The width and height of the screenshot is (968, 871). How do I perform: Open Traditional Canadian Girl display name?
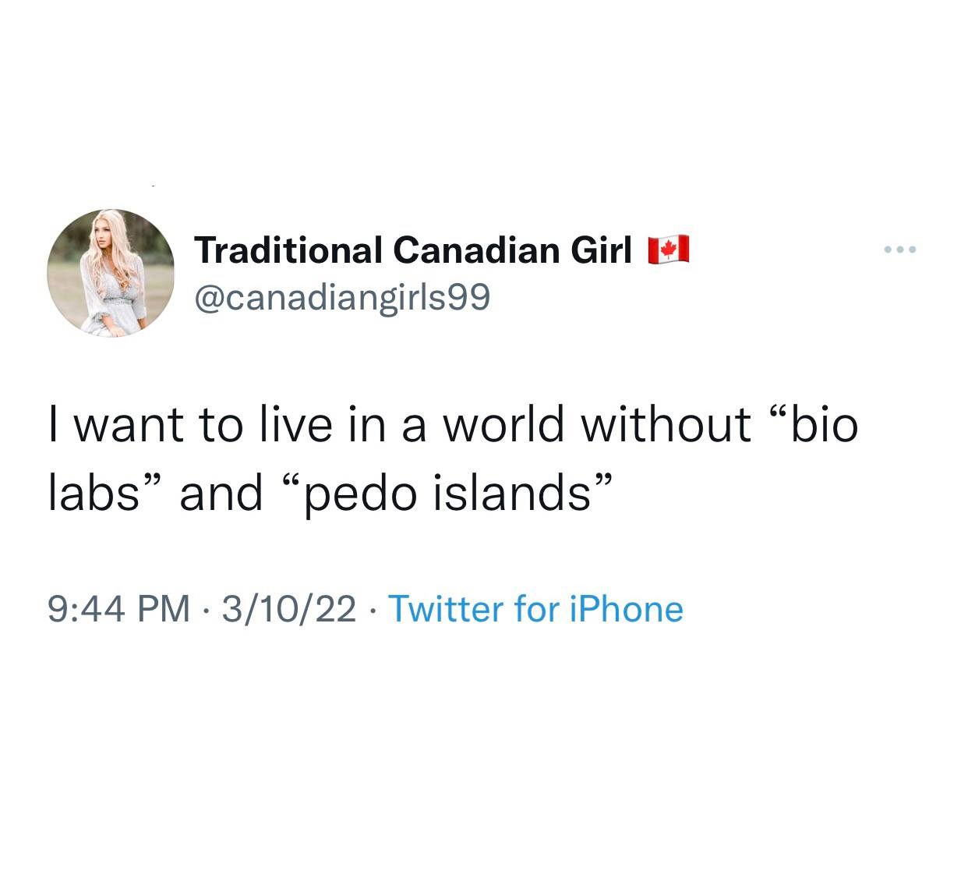[412, 250]
